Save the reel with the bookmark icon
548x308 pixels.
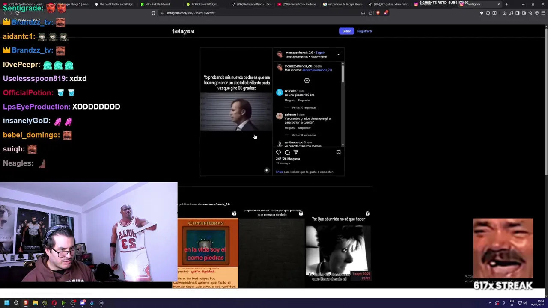point(338,152)
